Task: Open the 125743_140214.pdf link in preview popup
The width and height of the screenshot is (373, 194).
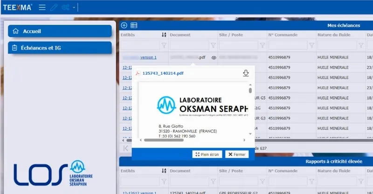Action: (163, 73)
